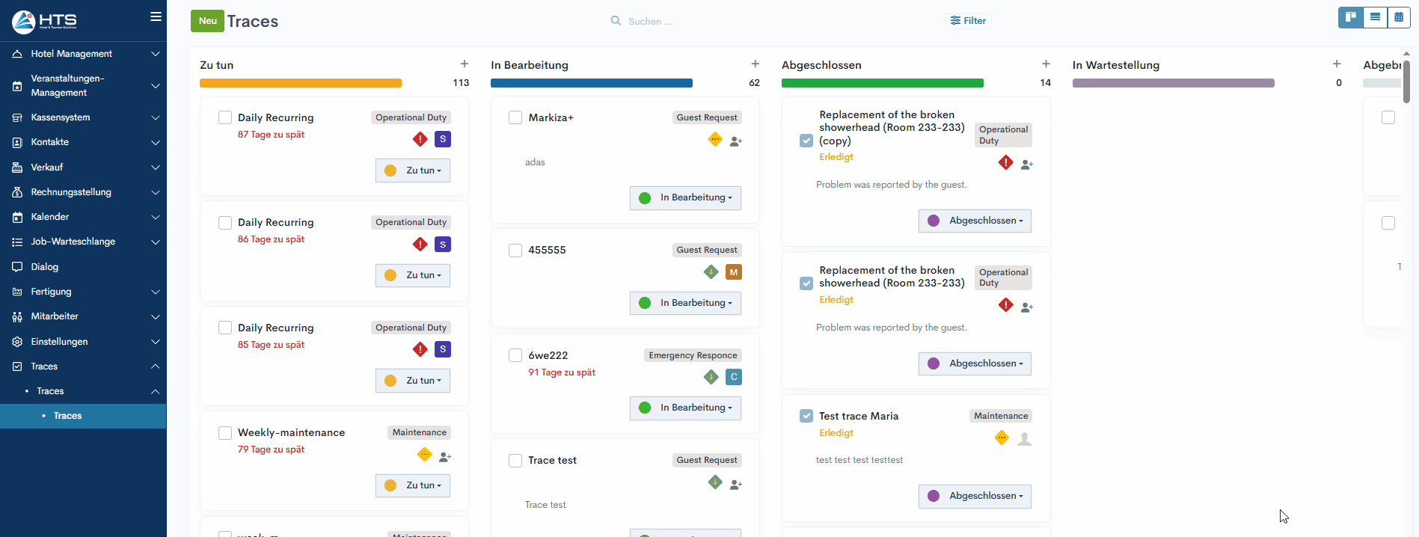Open Dialog in the sidebar
The image size is (1419, 537).
coord(45,267)
